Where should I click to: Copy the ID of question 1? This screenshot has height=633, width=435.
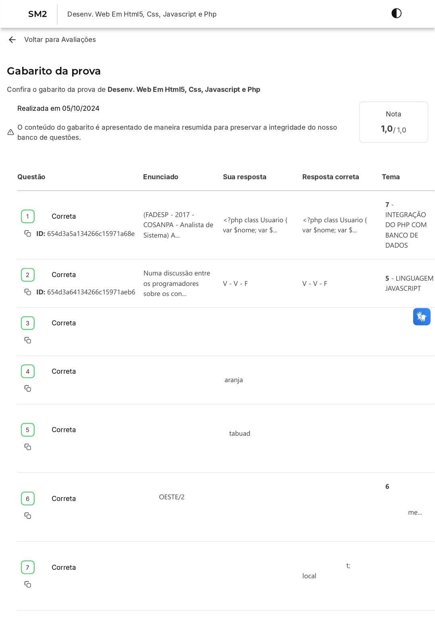click(x=28, y=234)
